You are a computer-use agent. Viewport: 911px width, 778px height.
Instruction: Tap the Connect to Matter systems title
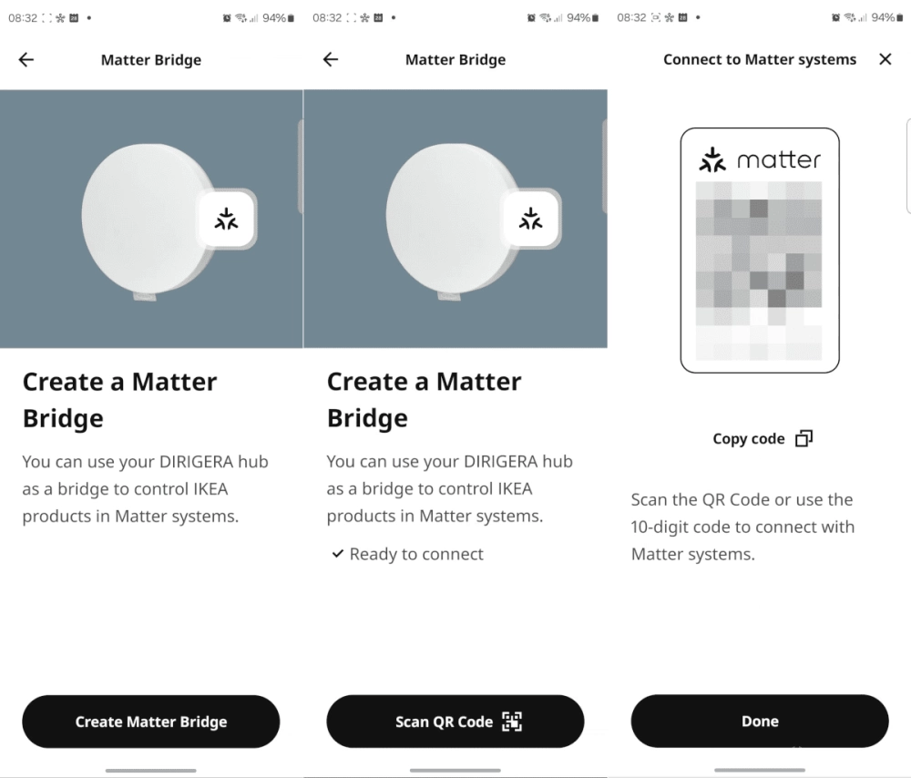click(x=760, y=60)
